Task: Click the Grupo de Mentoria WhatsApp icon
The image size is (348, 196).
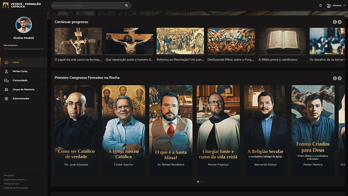Action: [x=7, y=90]
